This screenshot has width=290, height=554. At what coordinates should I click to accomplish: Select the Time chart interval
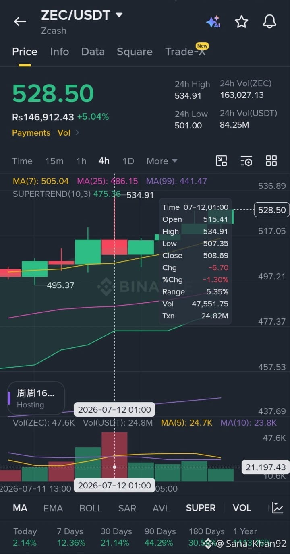[x=22, y=161]
